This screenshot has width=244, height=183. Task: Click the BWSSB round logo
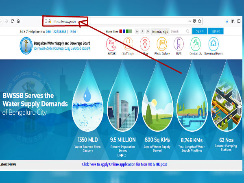tap(26, 46)
